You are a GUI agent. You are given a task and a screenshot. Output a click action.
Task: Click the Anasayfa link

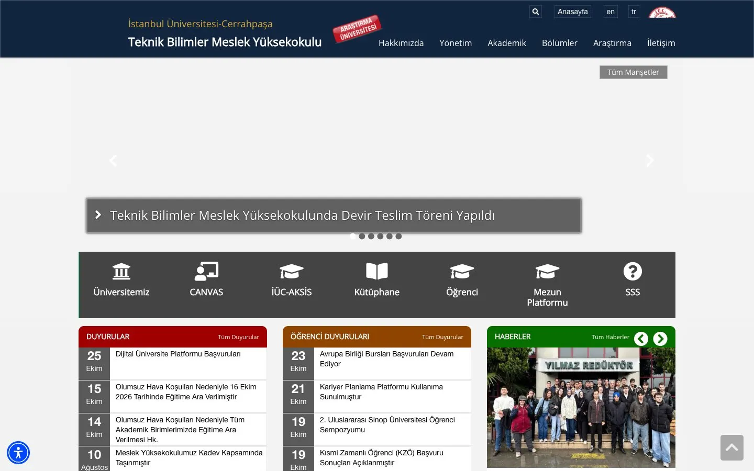pyautogui.click(x=573, y=12)
